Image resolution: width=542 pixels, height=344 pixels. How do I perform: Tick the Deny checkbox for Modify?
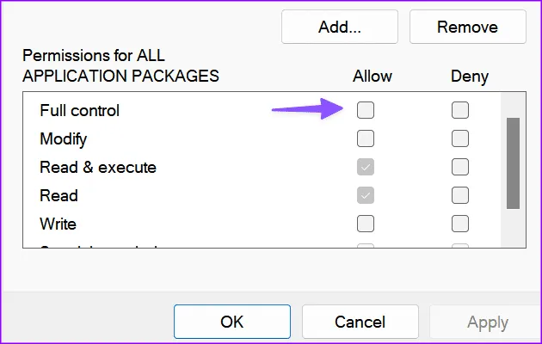pyautogui.click(x=460, y=138)
